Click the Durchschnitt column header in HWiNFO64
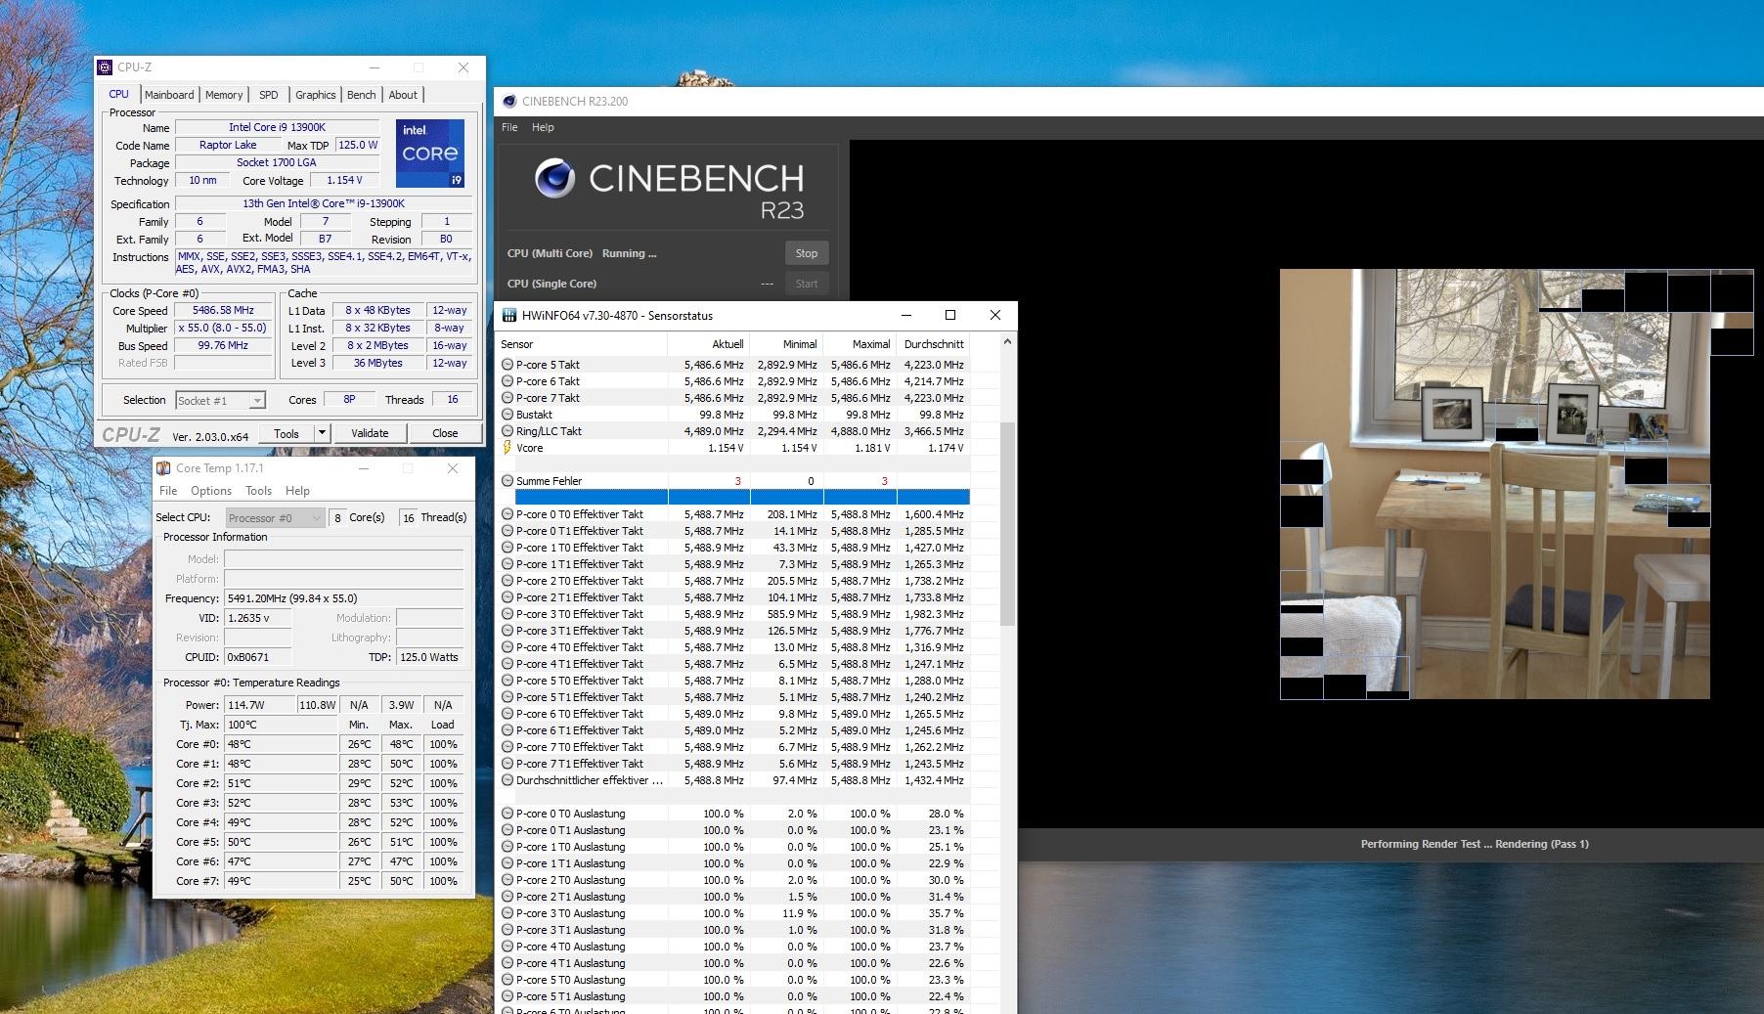 [934, 344]
